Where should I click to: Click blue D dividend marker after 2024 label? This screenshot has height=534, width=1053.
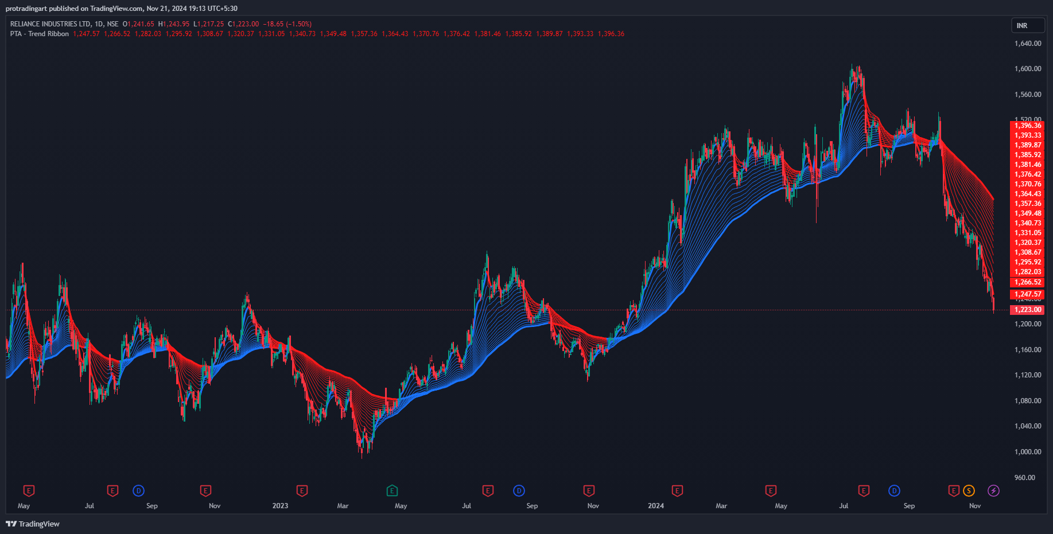tap(894, 490)
